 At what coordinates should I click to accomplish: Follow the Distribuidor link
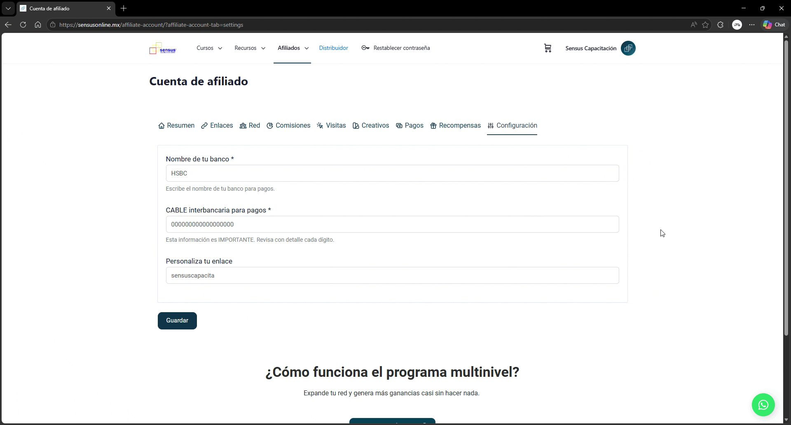tap(333, 48)
